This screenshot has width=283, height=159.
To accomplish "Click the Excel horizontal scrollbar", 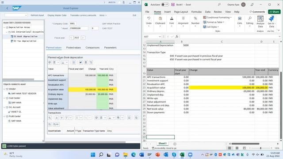I will (245, 144).
